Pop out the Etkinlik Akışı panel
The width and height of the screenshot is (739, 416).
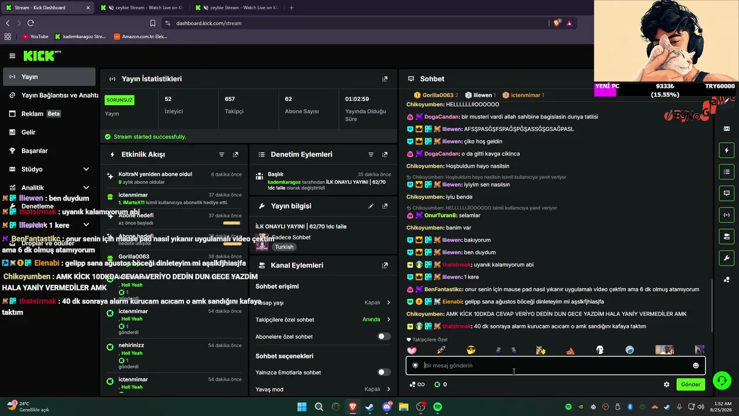pyautogui.click(x=236, y=155)
